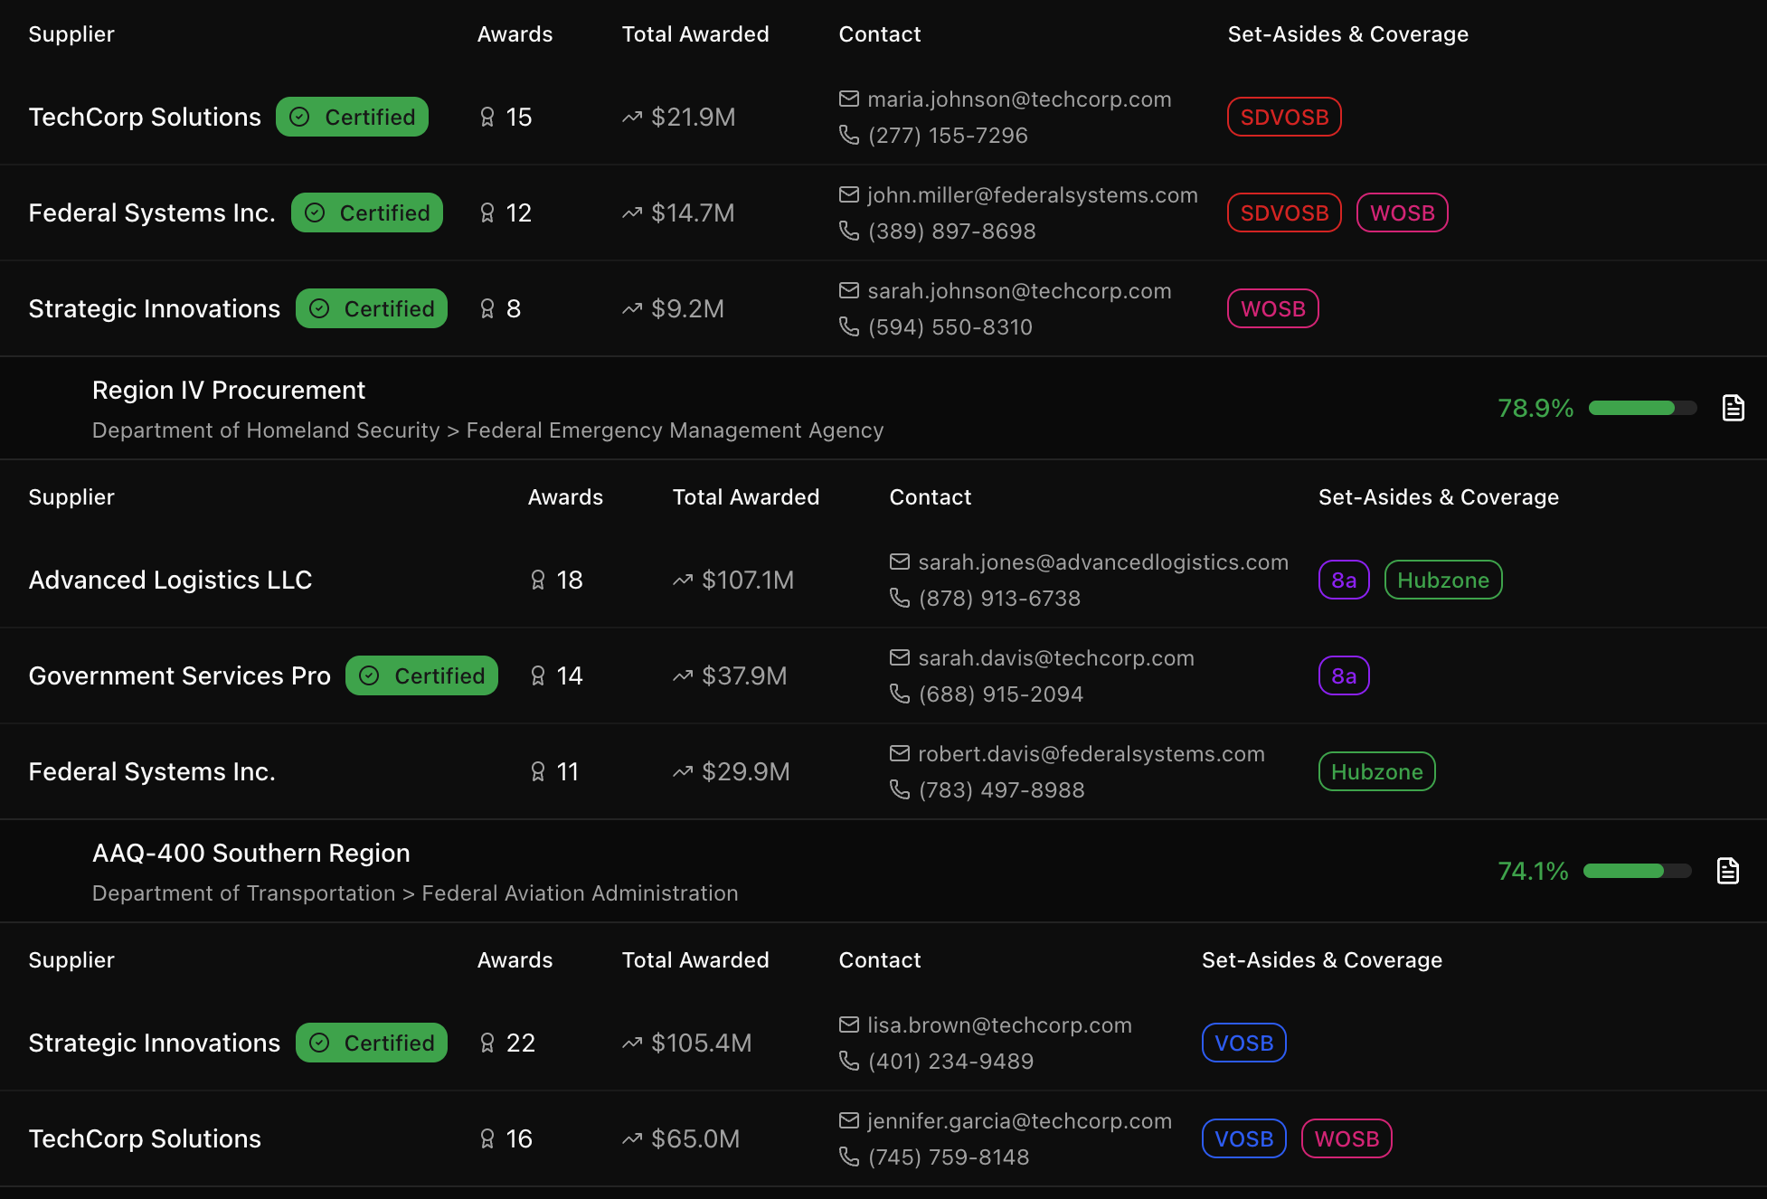Screen dimensions: 1767x1199
Task: Expand the AAQ-400 Southern Region row
Action: tap(250, 854)
